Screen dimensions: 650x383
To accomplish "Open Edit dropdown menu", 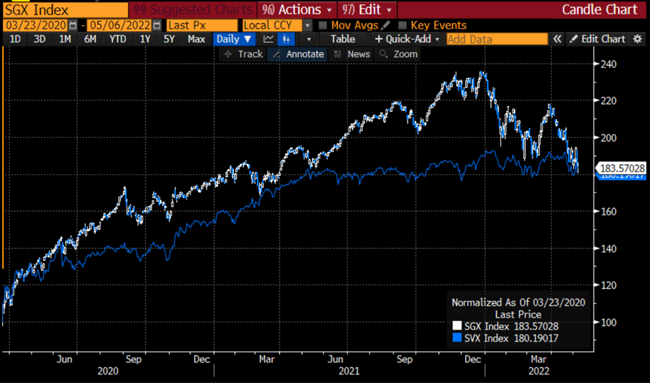I will (x=367, y=9).
